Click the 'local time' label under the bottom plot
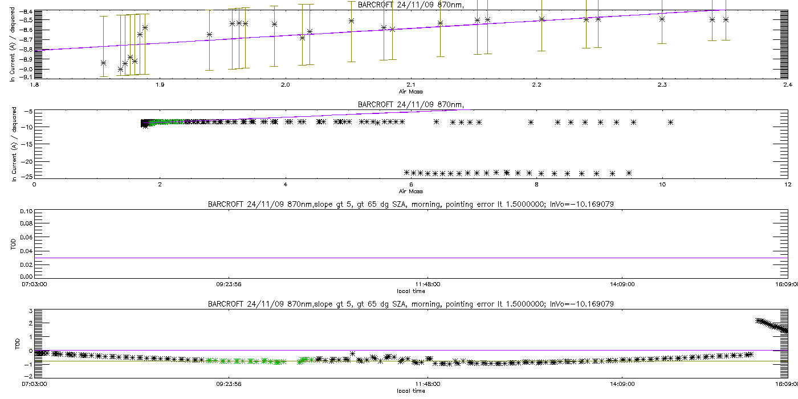The height and width of the screenshot is (399, 798). 410,391
